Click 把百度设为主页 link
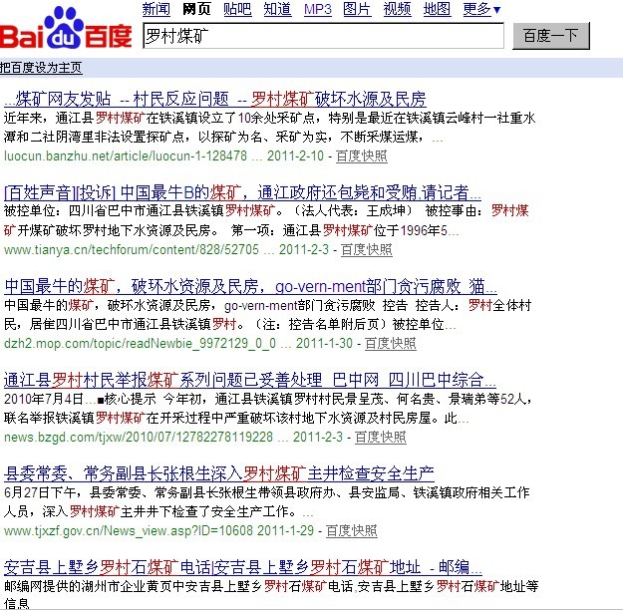The width and height of the screenshot is (623, 611). (x=42, y=68)
